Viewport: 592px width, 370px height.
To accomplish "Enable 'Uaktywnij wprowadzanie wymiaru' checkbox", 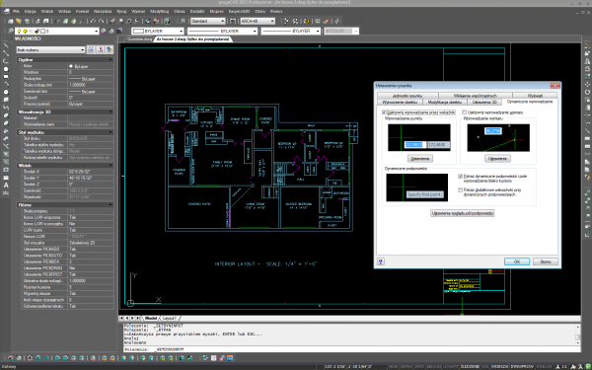I will 465,112.
